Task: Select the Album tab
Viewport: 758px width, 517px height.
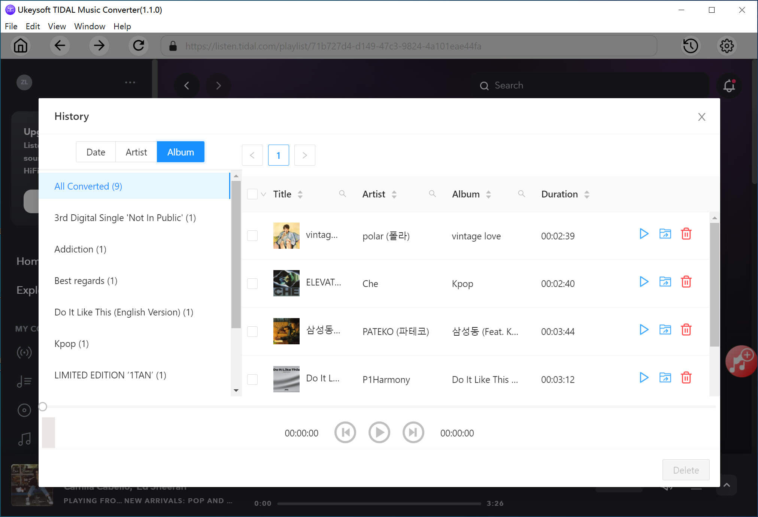Action: (181, 152)
